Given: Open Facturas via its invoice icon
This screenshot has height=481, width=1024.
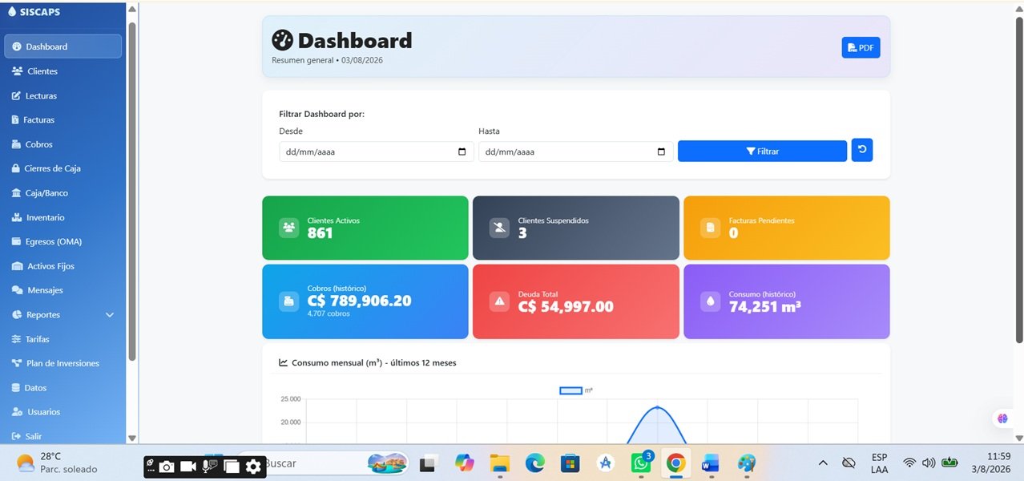Looking at the screenshot, I should tap(15, 120).
